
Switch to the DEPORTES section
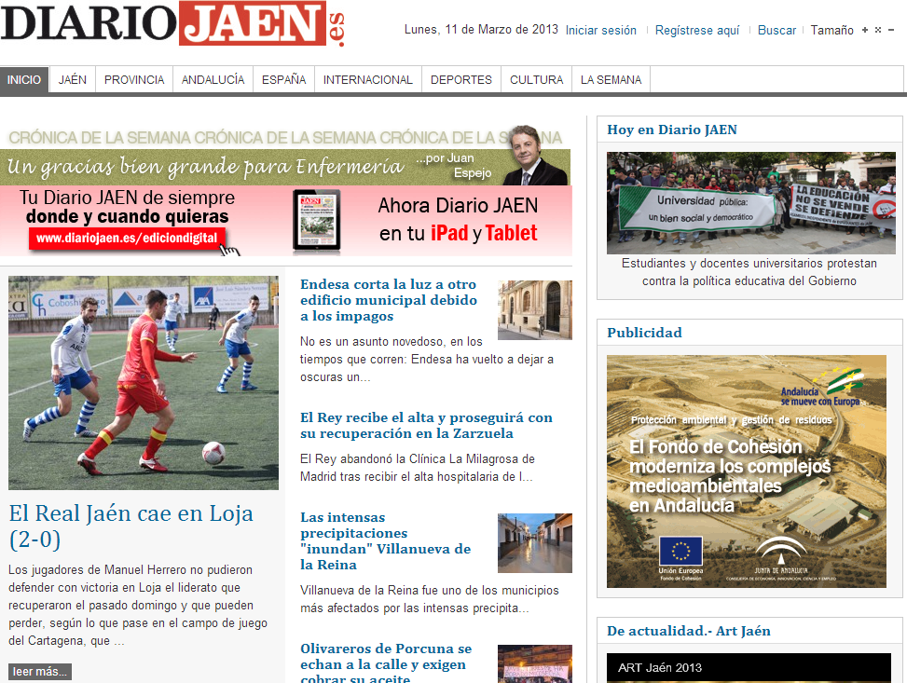(x=461, y=80)
